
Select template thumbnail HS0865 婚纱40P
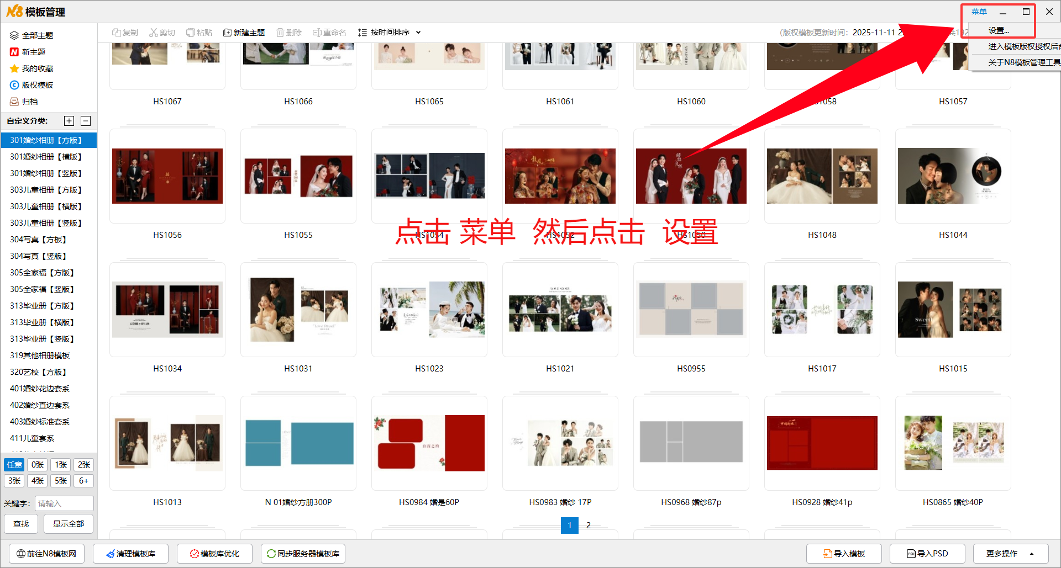pyautogui.click(x=953, y=443)
